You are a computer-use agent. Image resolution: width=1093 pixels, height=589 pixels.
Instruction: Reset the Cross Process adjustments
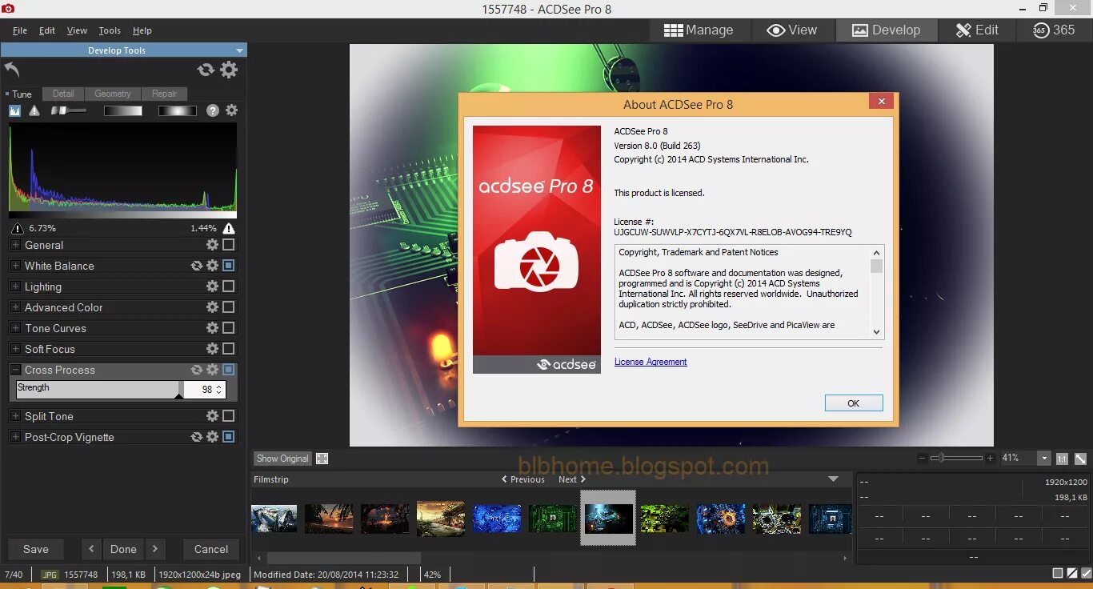196,370
